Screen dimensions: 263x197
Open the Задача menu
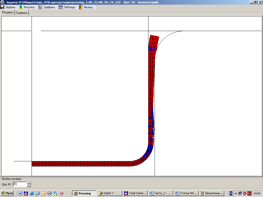point(8,7)
